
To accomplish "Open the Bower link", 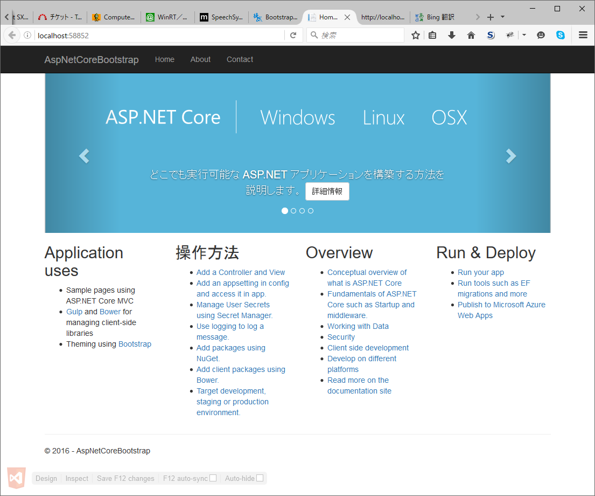I will click(110, 312).
